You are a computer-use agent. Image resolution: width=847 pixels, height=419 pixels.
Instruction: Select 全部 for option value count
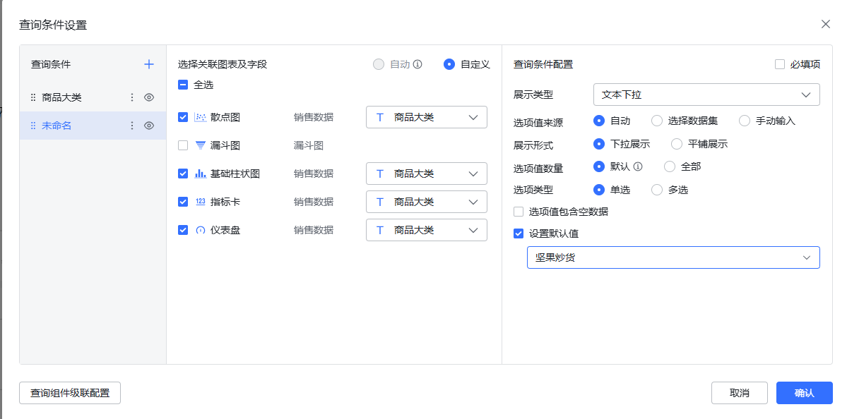coord(670,166)
